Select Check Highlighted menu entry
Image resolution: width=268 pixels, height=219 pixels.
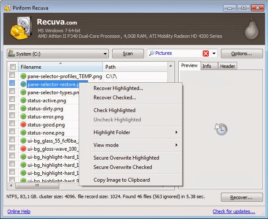[x=137, y=110]
